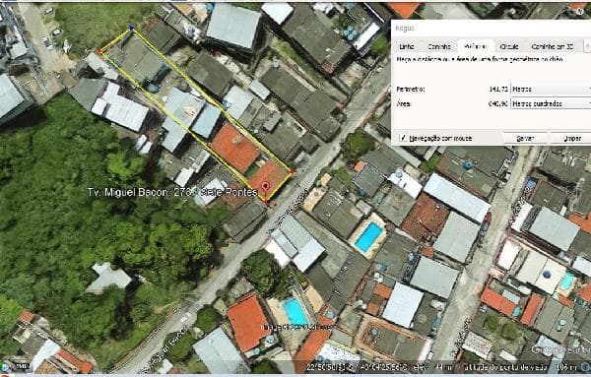Select the red polygon vertex beside the street
The width and height of the screenshot is (591, 377).
[x=292, y=171]
